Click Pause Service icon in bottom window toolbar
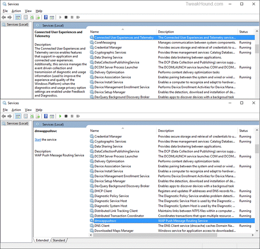260x249 pixels. (x=72, y=116)
